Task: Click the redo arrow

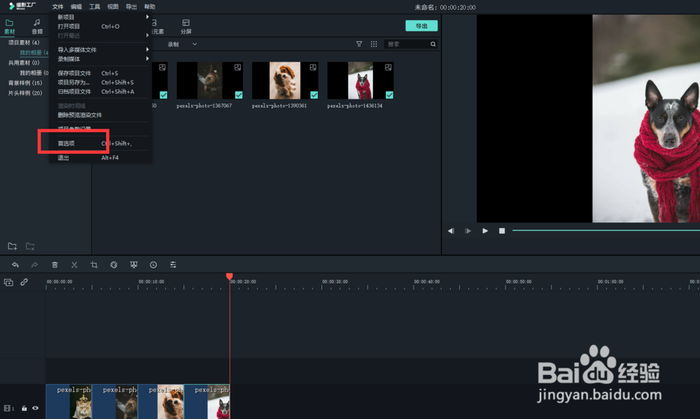Action: [34, 264]
